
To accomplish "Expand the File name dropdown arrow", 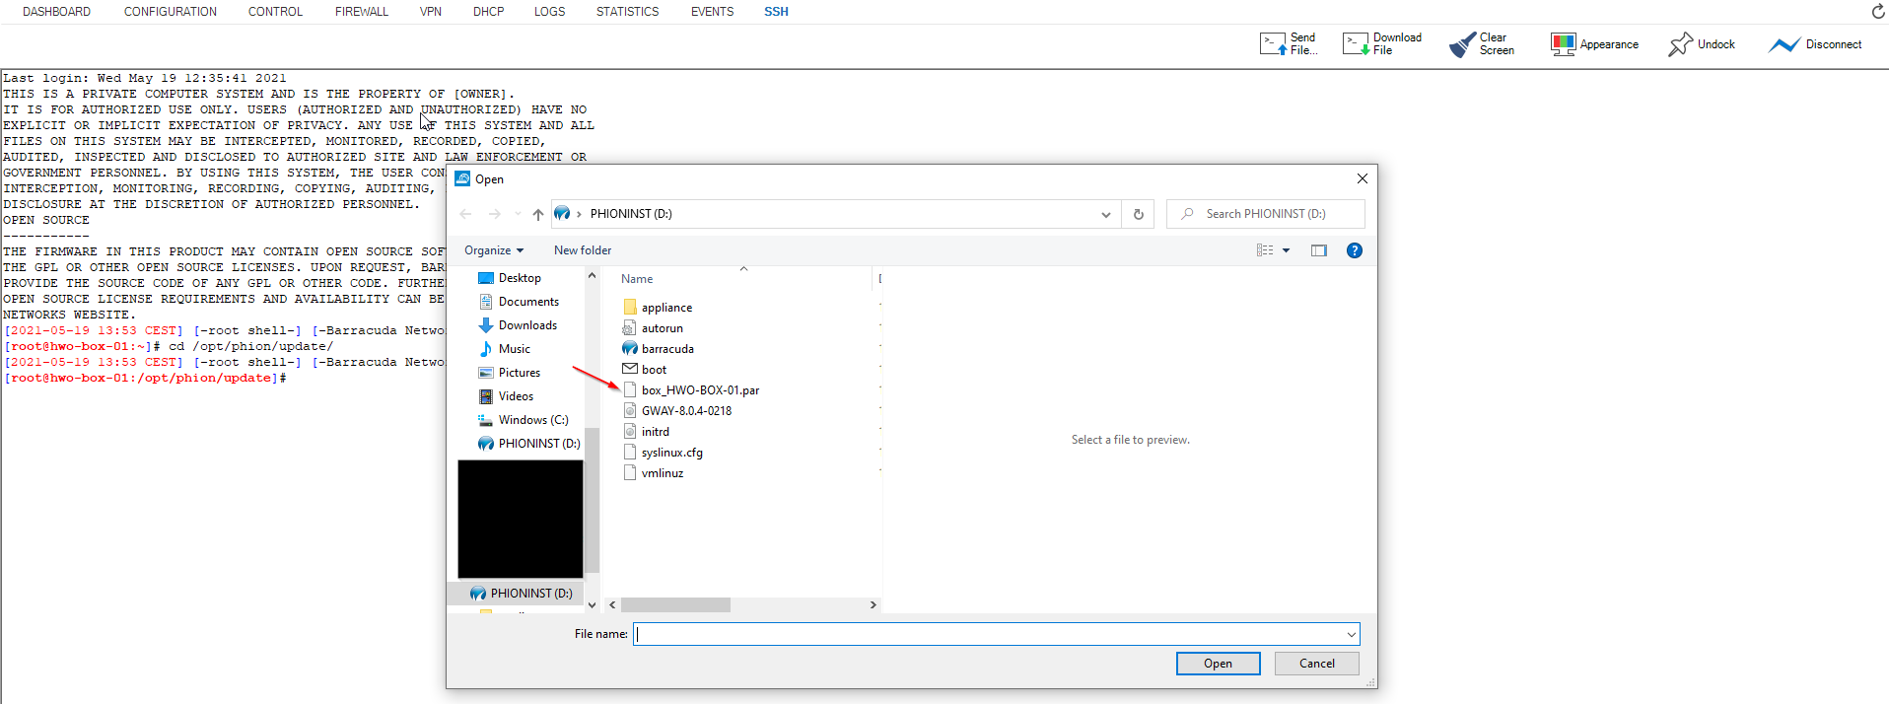I will click(x=1352, y=634).
